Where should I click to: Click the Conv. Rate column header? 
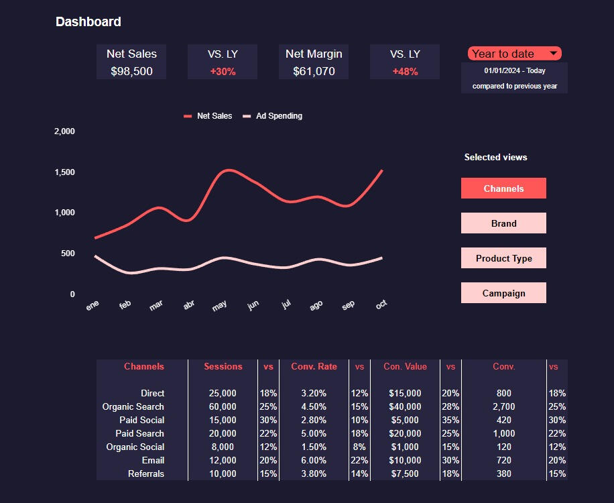(x=313, y=366)
